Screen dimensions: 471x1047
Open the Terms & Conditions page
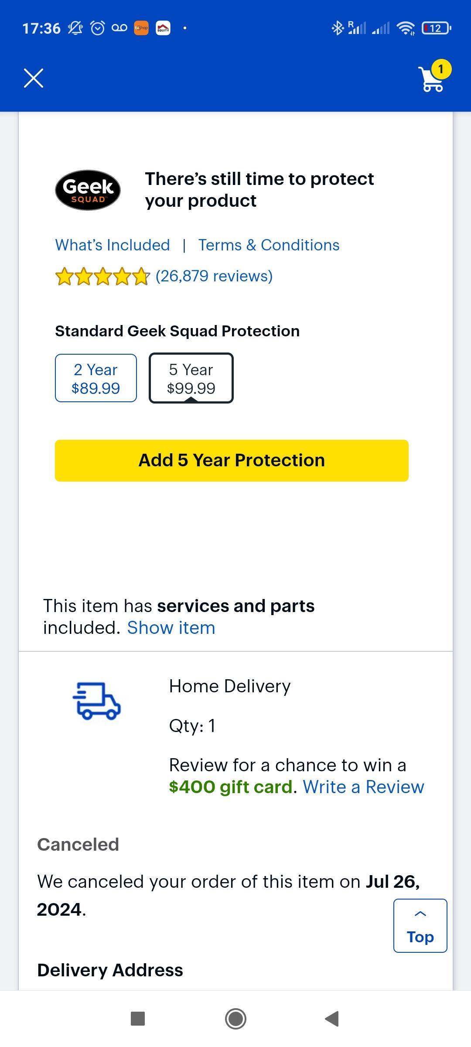pyautogui.click(x=269, y=245)
